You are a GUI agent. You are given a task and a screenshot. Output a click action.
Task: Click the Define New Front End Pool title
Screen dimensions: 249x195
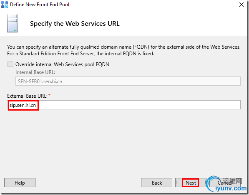(x=40, y=5)
